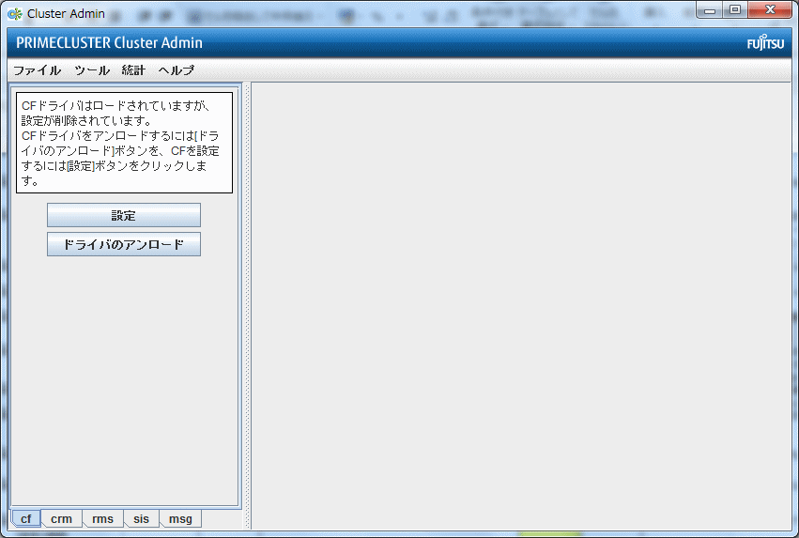This screenshot has width=799, height=538.
Task: Switch to the msg tab
Action: [x=180, y=518]
